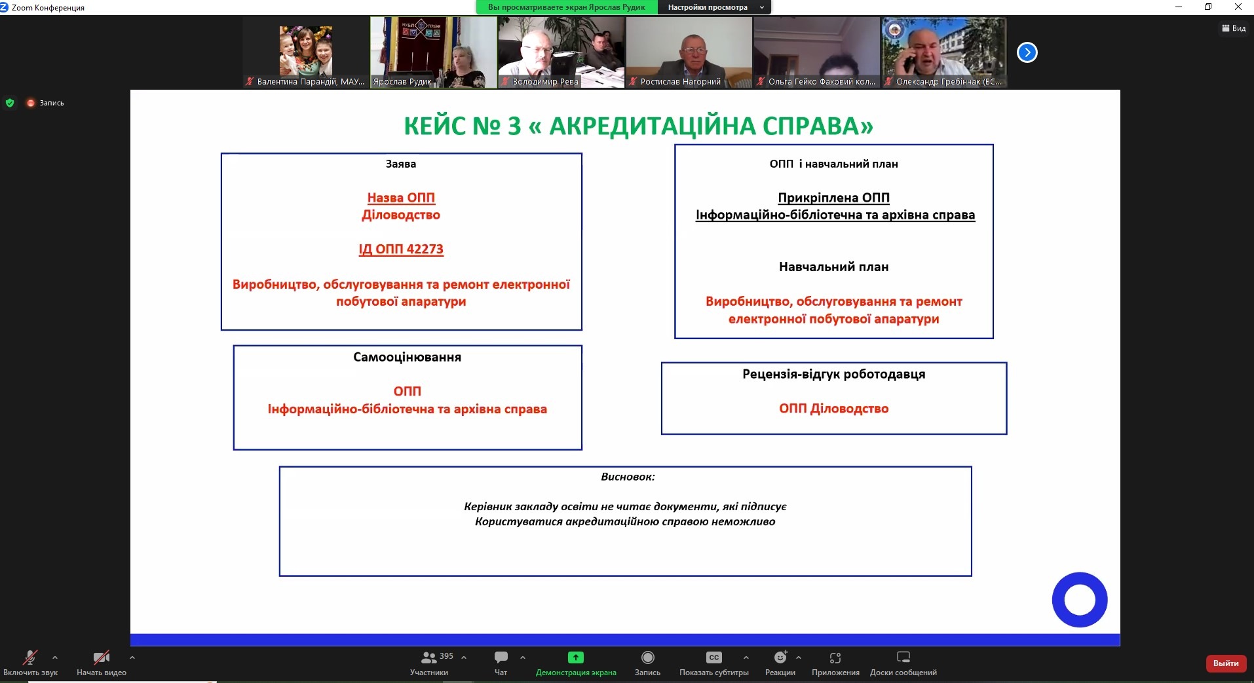This screenshot has height=683, width=1254.
Task: Select Олександр Гребінчак's video thumbnail
Action: pos(944,52)
